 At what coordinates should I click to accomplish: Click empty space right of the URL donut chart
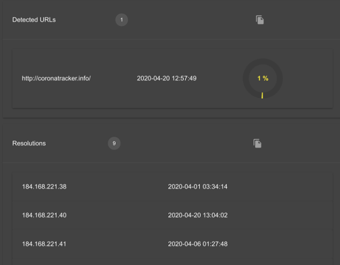(x=308, y=78)
